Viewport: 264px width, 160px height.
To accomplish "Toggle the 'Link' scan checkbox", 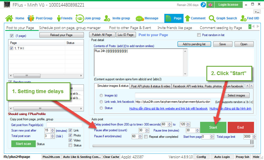I will point(70,130).
